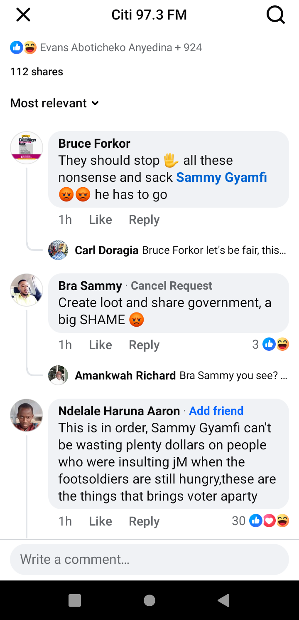Tap reaction icons beside Evans Aboticheko Anyedina
Viewport: 299px width, 620px height.
[23, 47]
